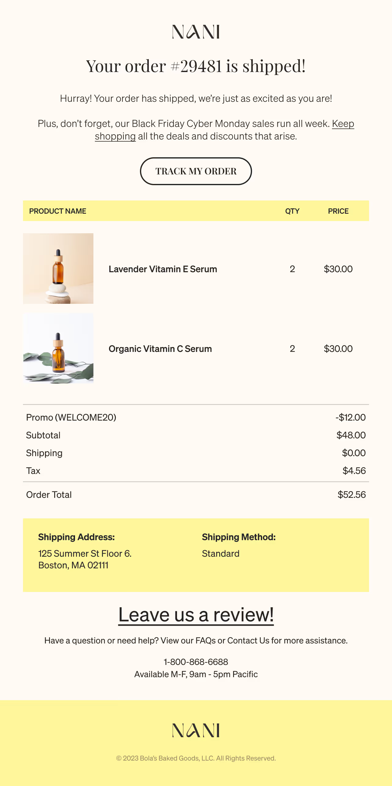Click the Promo WELCOME20 line

[71, 417]
